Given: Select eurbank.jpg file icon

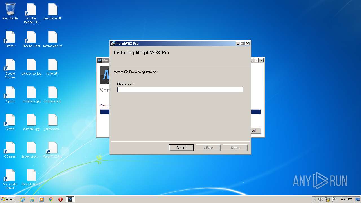Looking at the screenshot, I should (x=31, y=122).
